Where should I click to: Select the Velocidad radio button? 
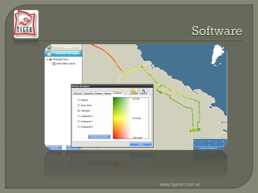[x=79, y=111]
